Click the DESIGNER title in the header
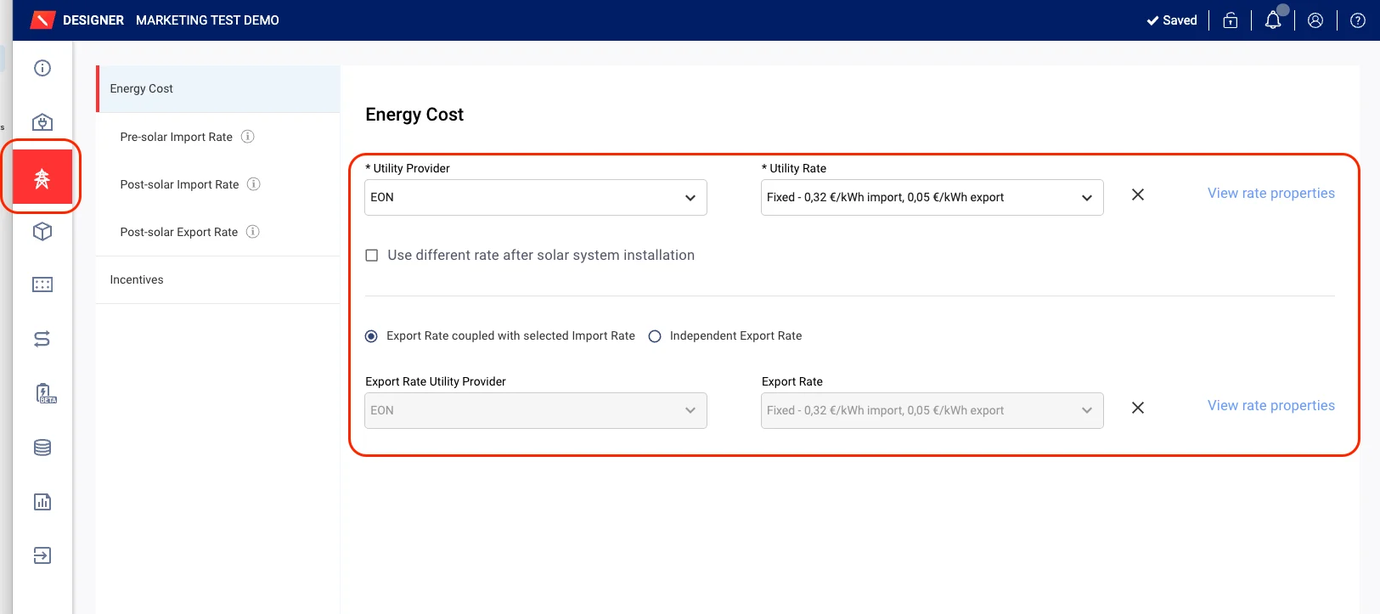Viewport: 1380px width, 614px height. coord(93,20)
